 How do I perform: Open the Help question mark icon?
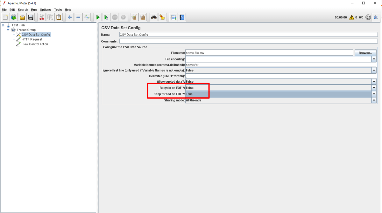coord(182,17)
